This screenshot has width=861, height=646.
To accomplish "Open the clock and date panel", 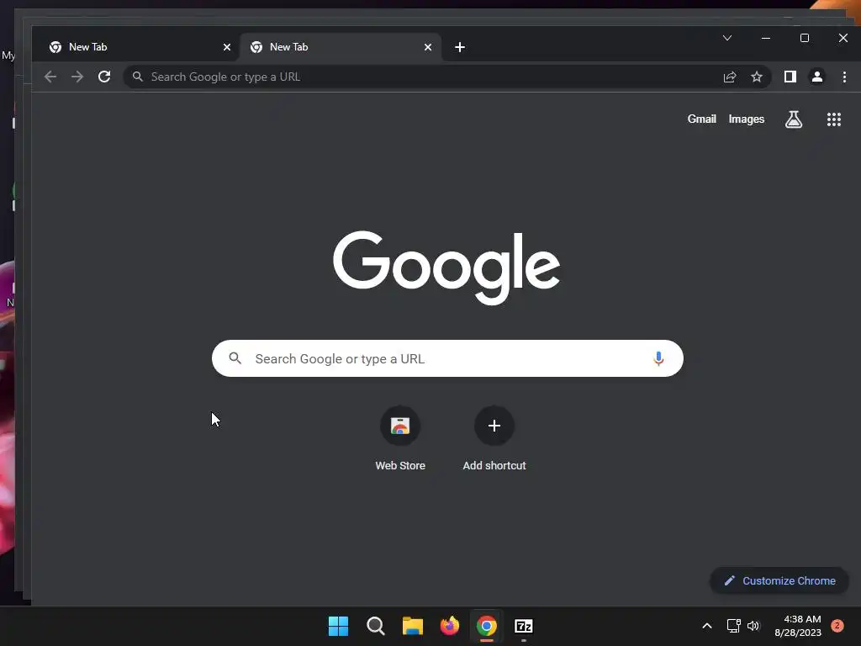I will (x=798, y=626).
